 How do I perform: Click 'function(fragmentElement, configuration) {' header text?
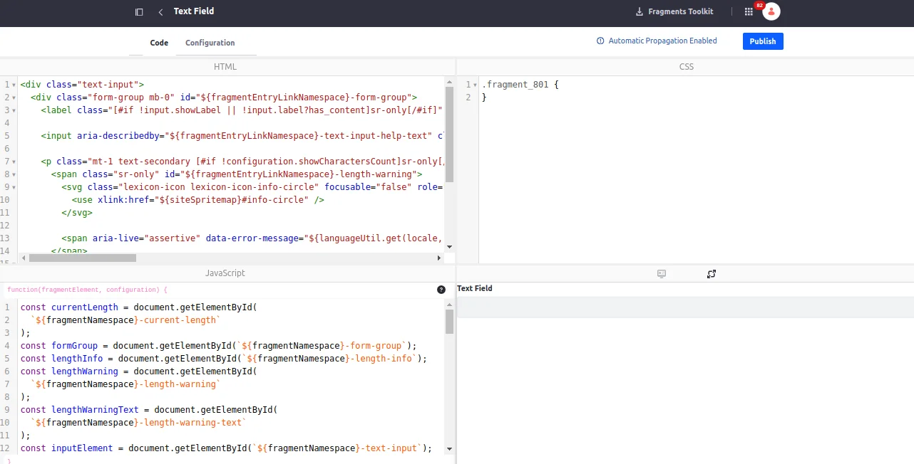click(x=87, y=290)
